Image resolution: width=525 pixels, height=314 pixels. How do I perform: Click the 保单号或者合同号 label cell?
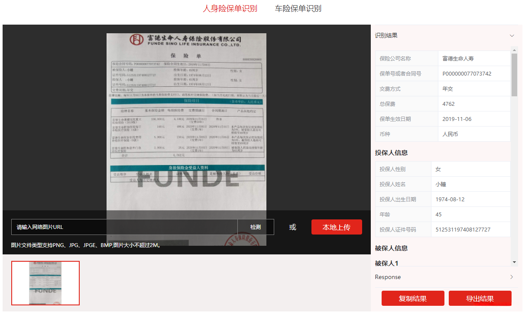point(407,73)
